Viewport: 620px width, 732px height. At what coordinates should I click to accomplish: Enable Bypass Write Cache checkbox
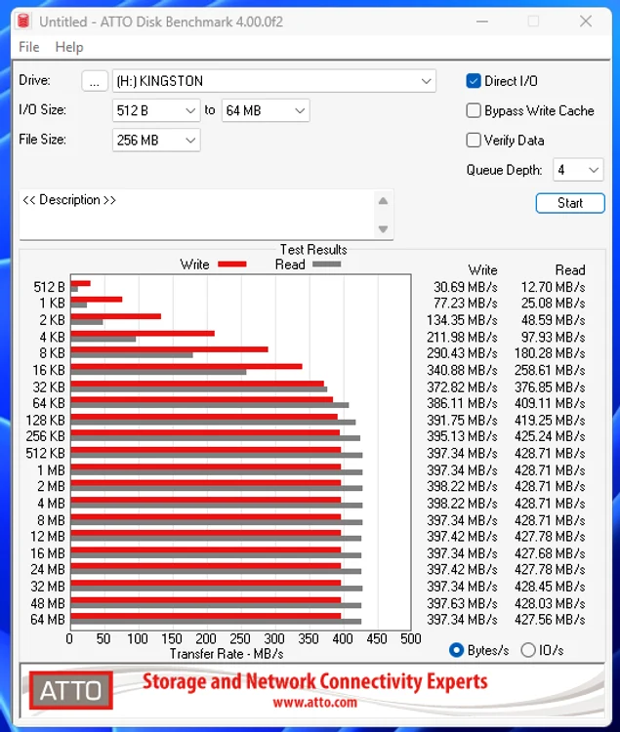click(474, 110)
